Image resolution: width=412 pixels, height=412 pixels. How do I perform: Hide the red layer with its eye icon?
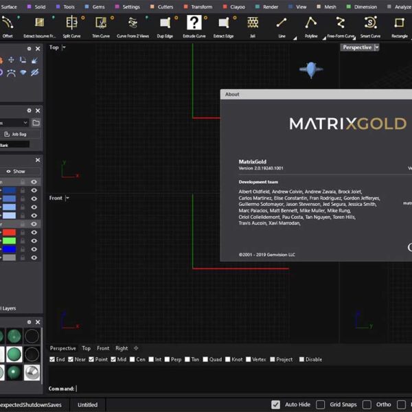click(34, 232)
